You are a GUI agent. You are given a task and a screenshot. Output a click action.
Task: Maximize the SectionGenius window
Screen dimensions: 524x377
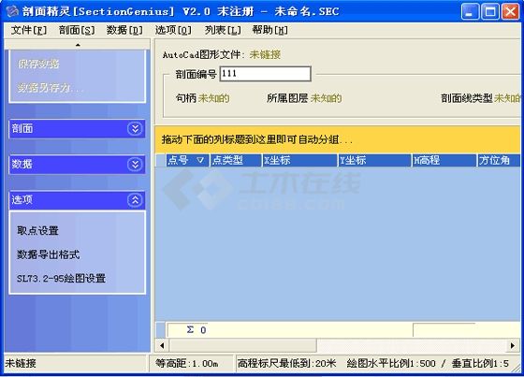click(490, 12)
